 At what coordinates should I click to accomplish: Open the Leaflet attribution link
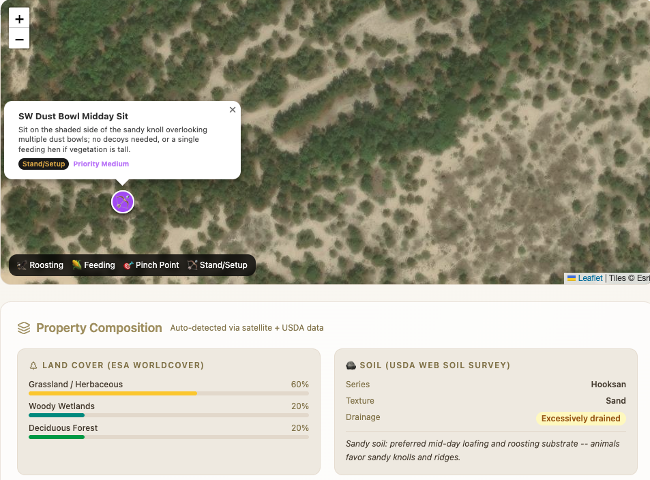[590, 278]
